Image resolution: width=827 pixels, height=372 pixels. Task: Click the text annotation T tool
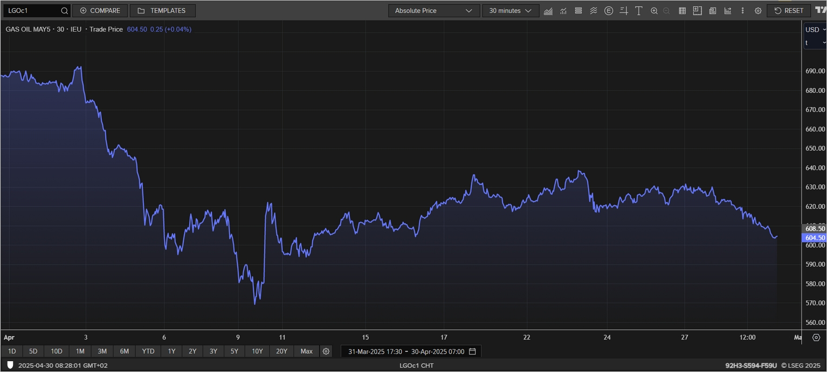639,11
